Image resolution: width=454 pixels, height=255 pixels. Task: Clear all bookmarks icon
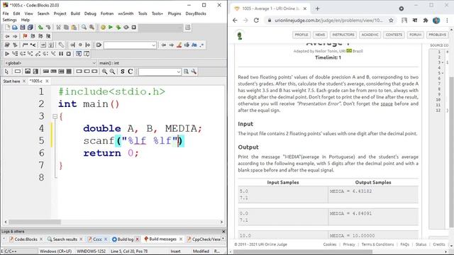48,36
